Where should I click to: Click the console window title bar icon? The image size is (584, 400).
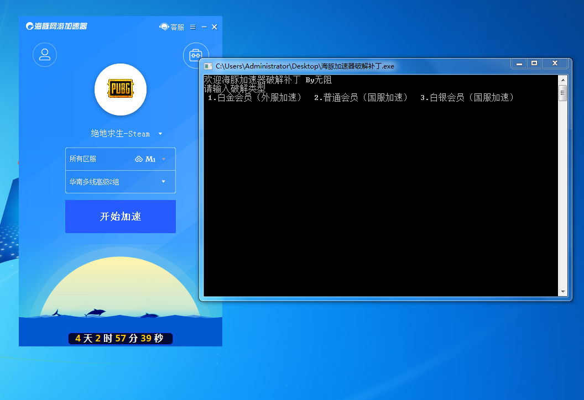(208, 66)
